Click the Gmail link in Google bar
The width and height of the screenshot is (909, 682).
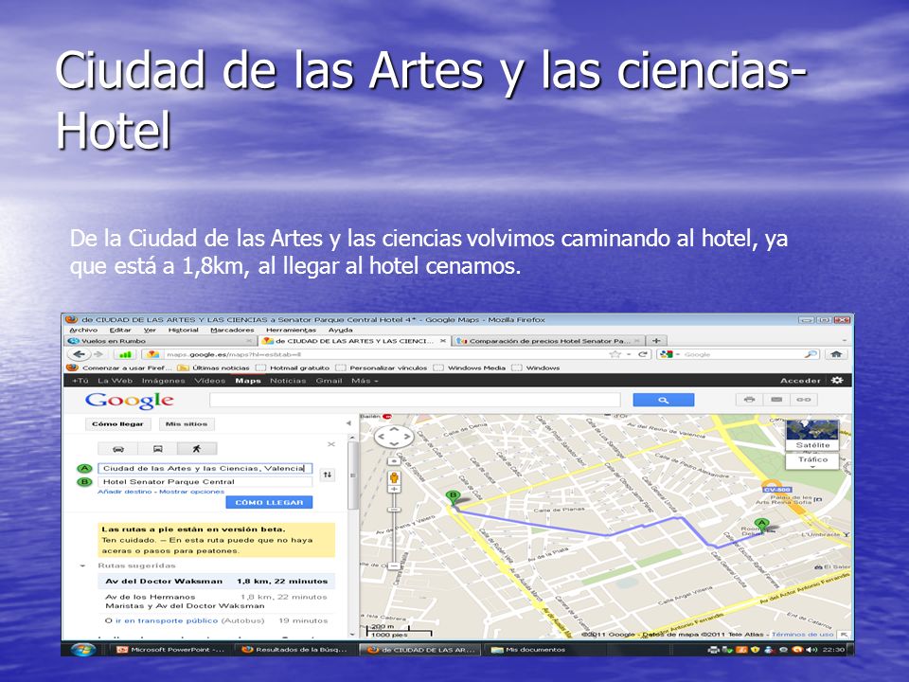[329, 381]
